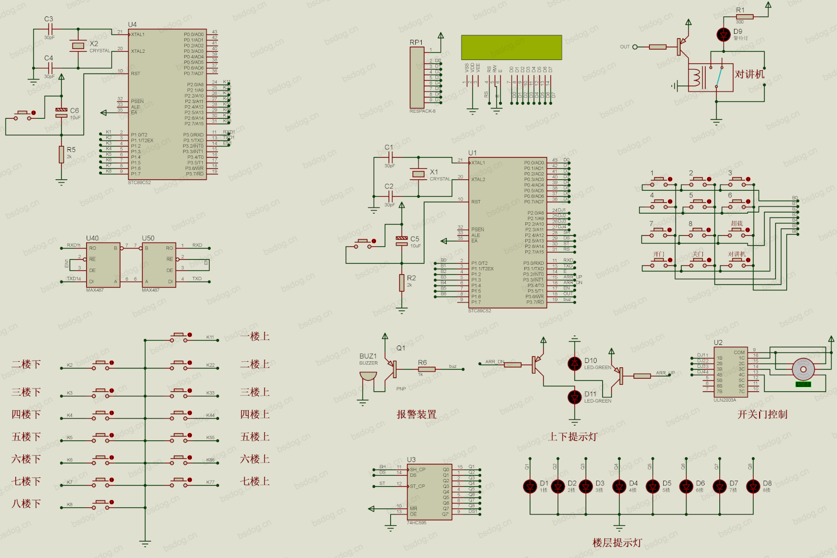Click the stepper motor symbol
Viewport: 837px width, 558px height.
[x=803, y=369]
